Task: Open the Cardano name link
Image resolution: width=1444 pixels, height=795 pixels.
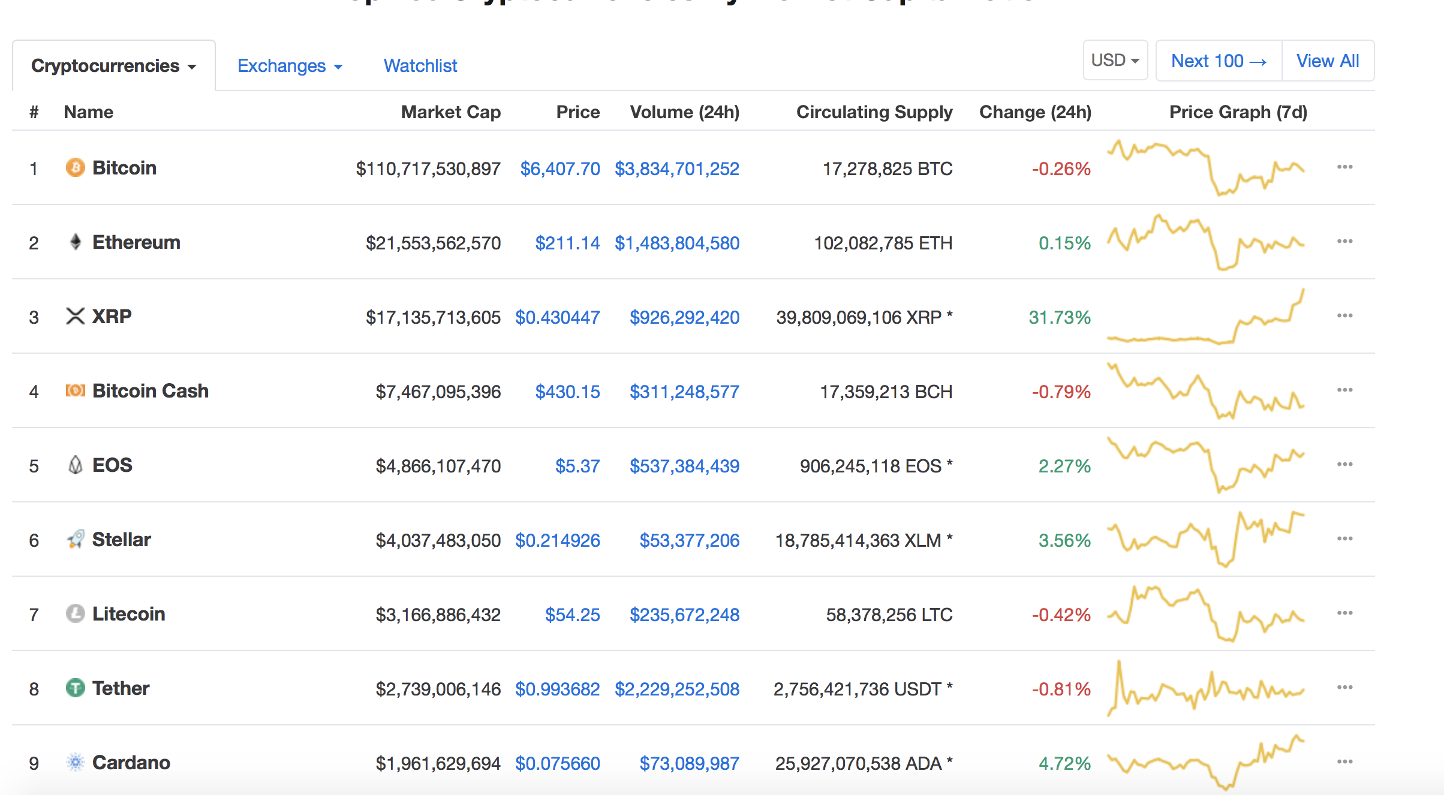Action: pos(131,762)
